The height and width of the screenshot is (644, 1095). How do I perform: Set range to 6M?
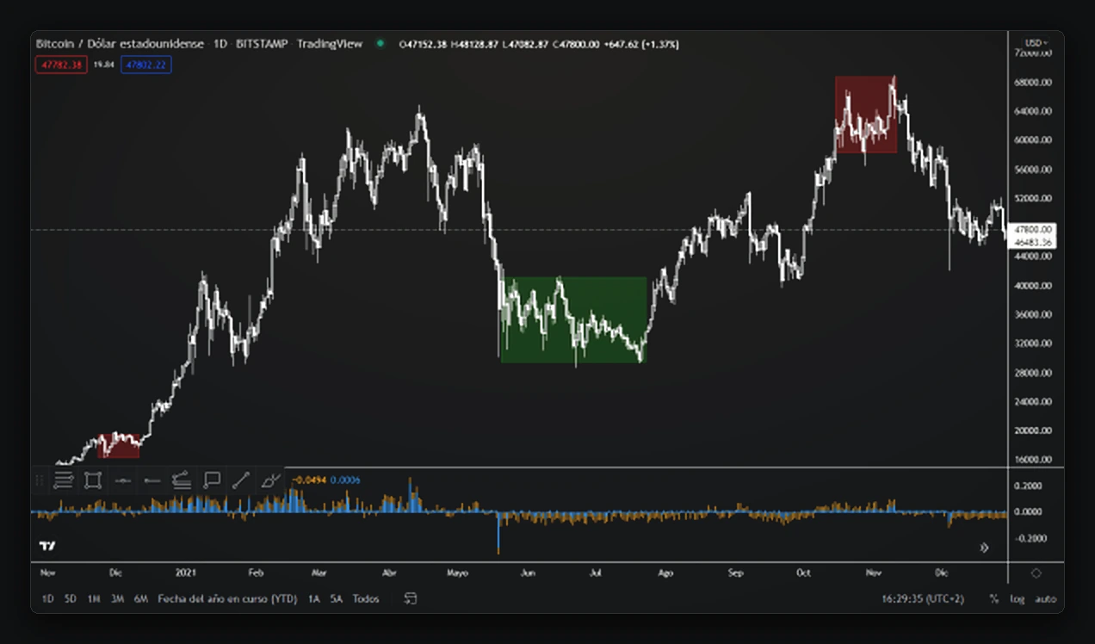point(141,598)
